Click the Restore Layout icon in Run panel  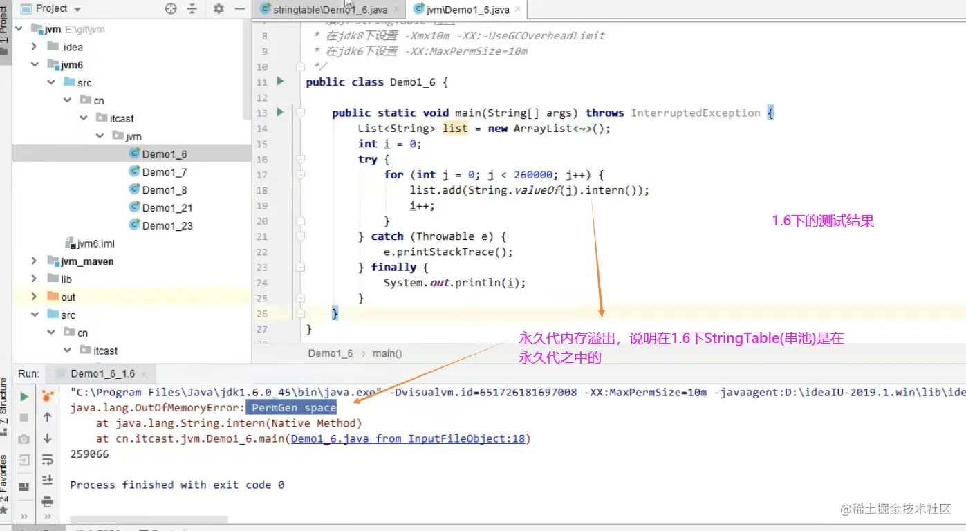(24, 487)
